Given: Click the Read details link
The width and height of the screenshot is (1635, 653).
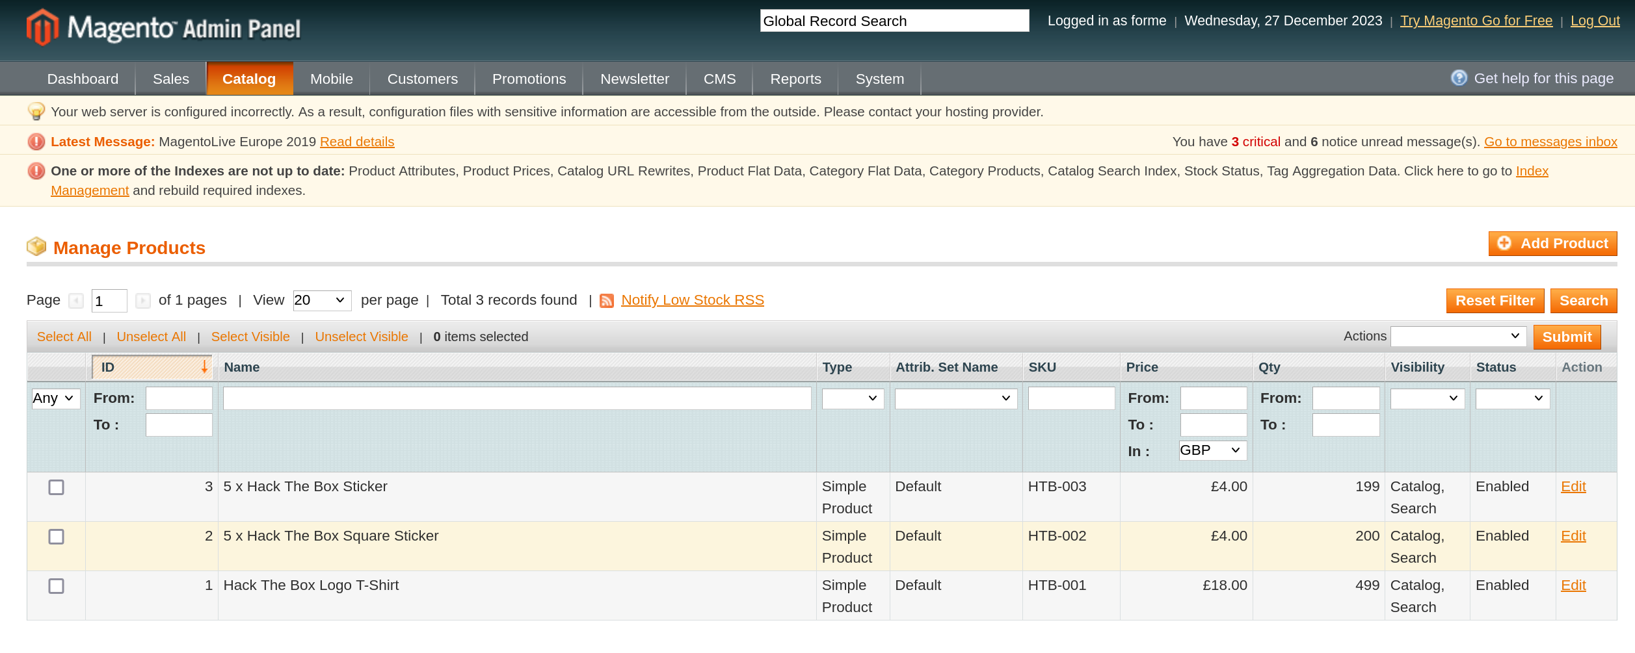Looking at the screenshot, I should (x=357, y=142).
